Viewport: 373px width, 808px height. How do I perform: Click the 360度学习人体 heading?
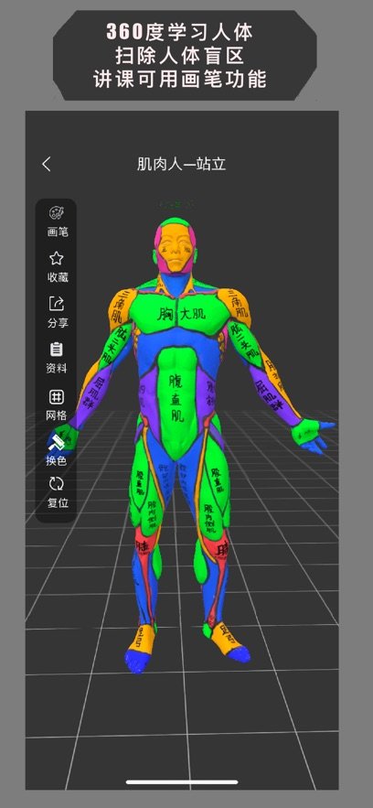(x=180, y=32)
